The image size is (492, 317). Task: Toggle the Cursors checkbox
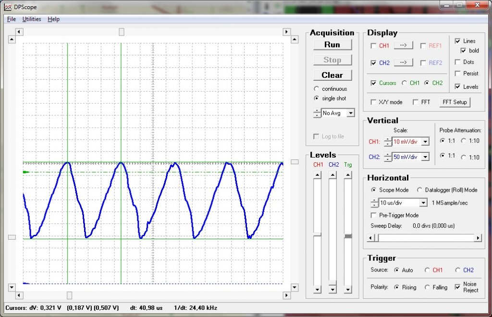pyautogui.click(x=373, y=83)
